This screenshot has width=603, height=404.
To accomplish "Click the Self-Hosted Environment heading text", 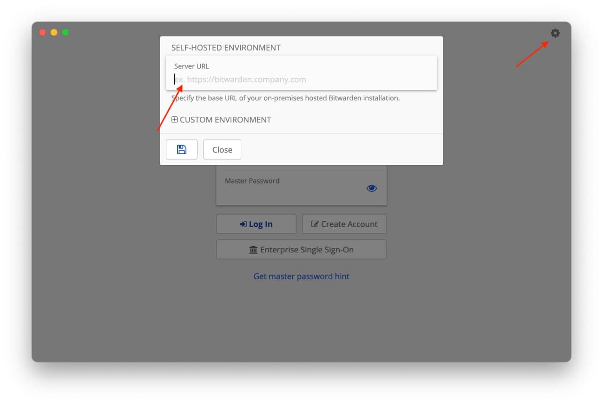I will click(x=226, y=48).
